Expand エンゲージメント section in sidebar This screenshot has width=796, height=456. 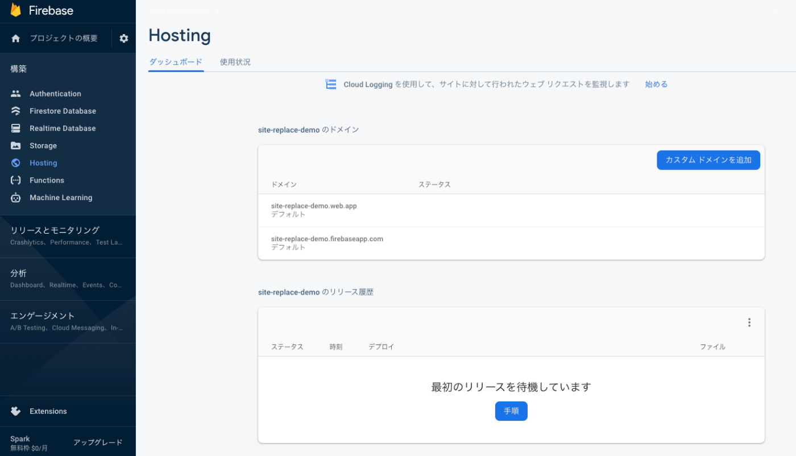pos(68,322)
